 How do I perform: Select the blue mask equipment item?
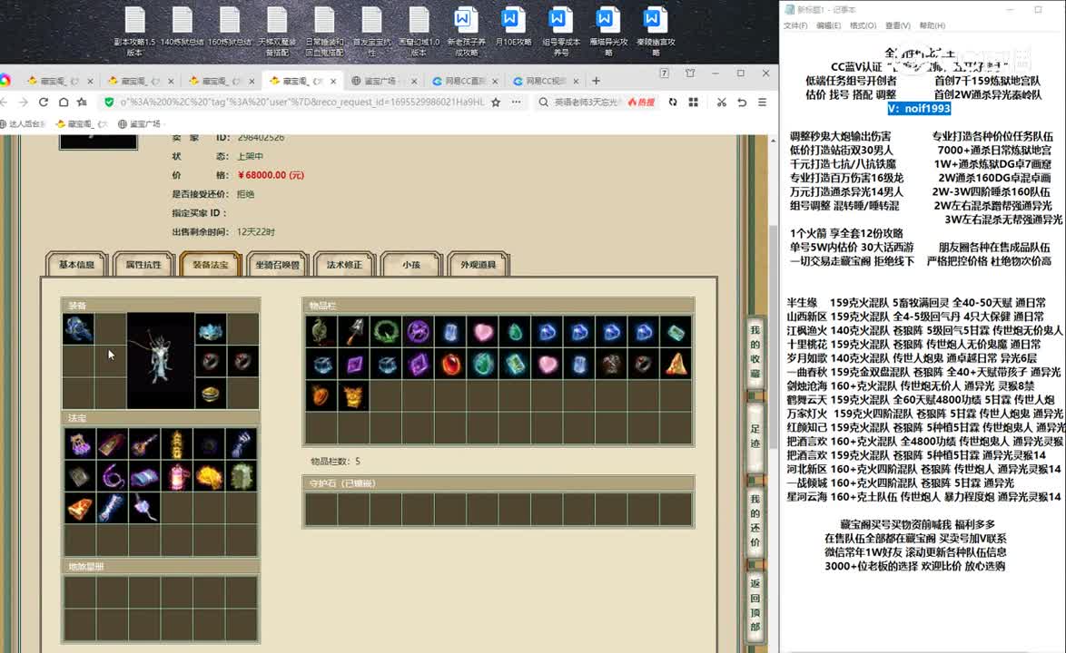(210, 330)
